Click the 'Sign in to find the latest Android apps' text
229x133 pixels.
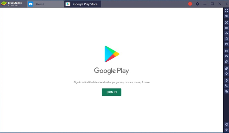(112, 82)
